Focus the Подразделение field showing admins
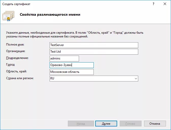This screenshot has width=171, height=130. [x=64, y=58]
